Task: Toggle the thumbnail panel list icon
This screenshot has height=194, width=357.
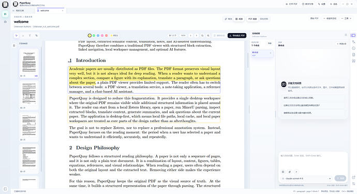Action: [x=14, y=46]
